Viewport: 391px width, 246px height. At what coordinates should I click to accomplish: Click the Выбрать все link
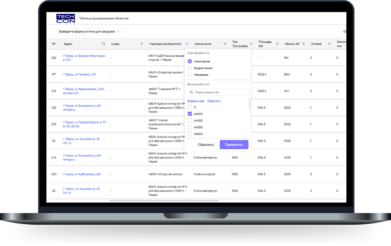tap(196, 101)
